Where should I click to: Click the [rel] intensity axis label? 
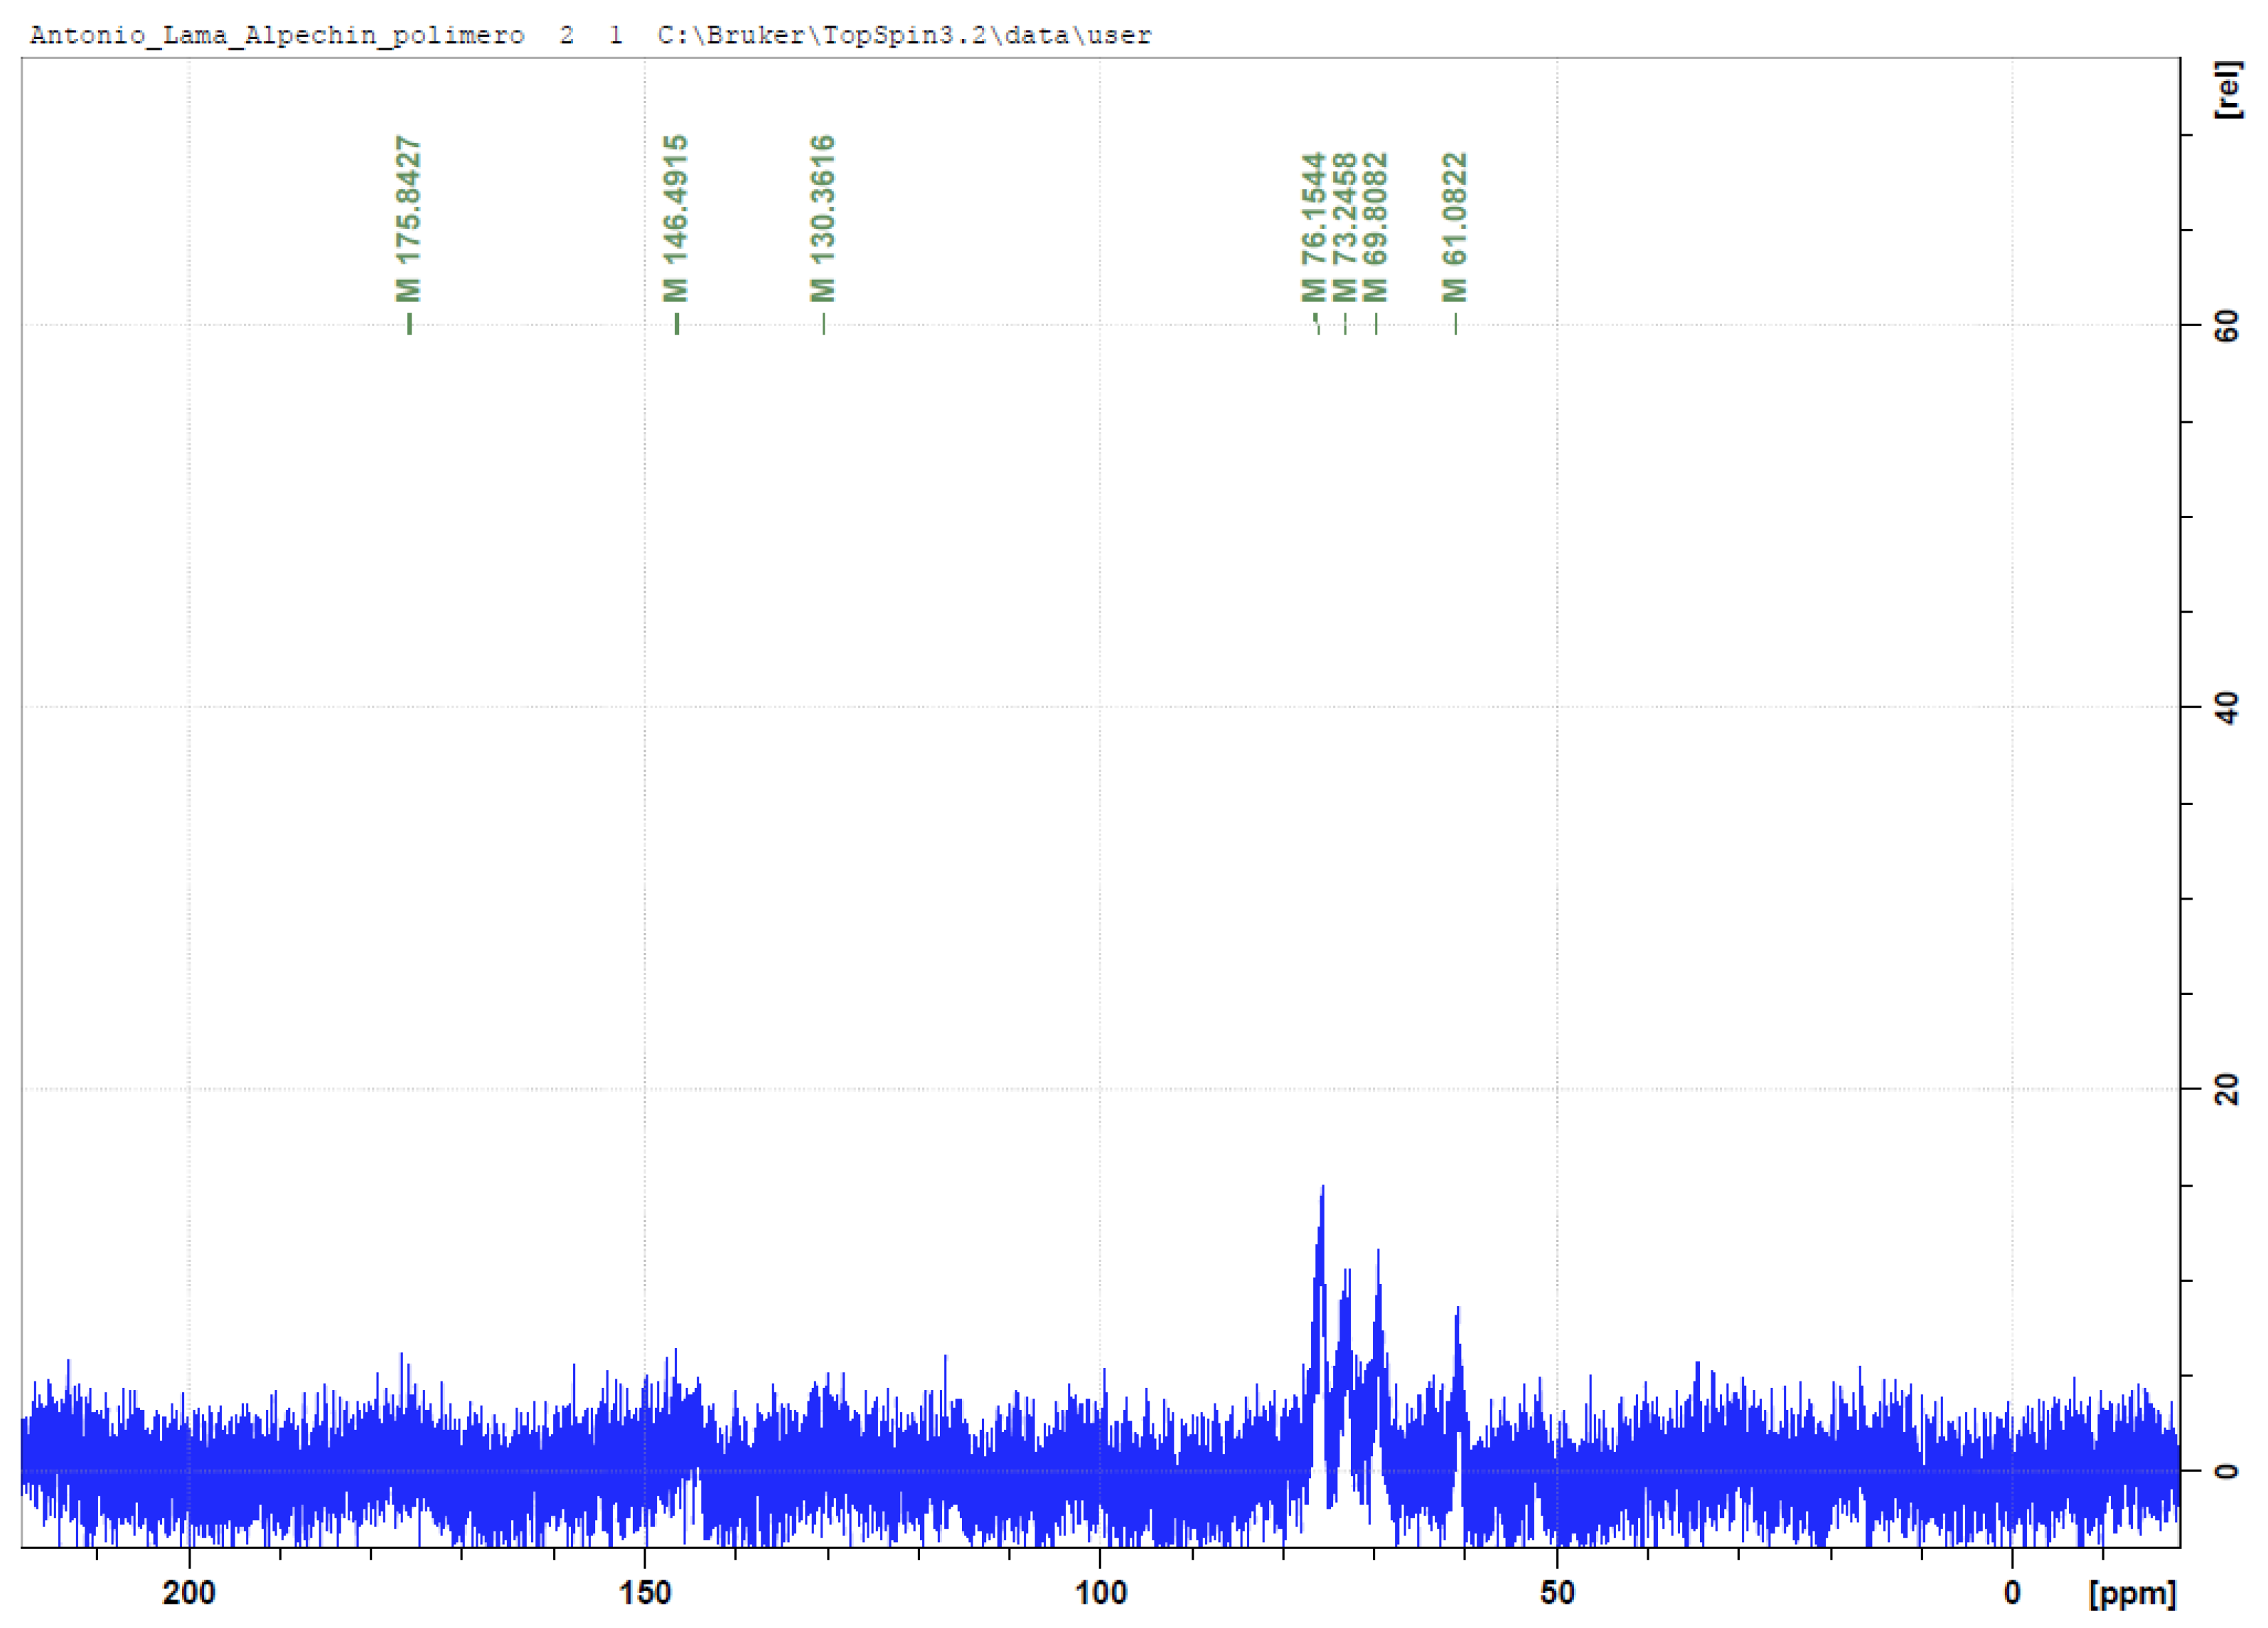(2228, 90)
